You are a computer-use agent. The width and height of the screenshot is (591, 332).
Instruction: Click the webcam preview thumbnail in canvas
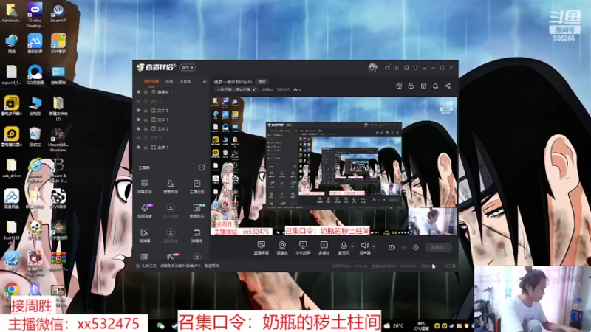432,221
